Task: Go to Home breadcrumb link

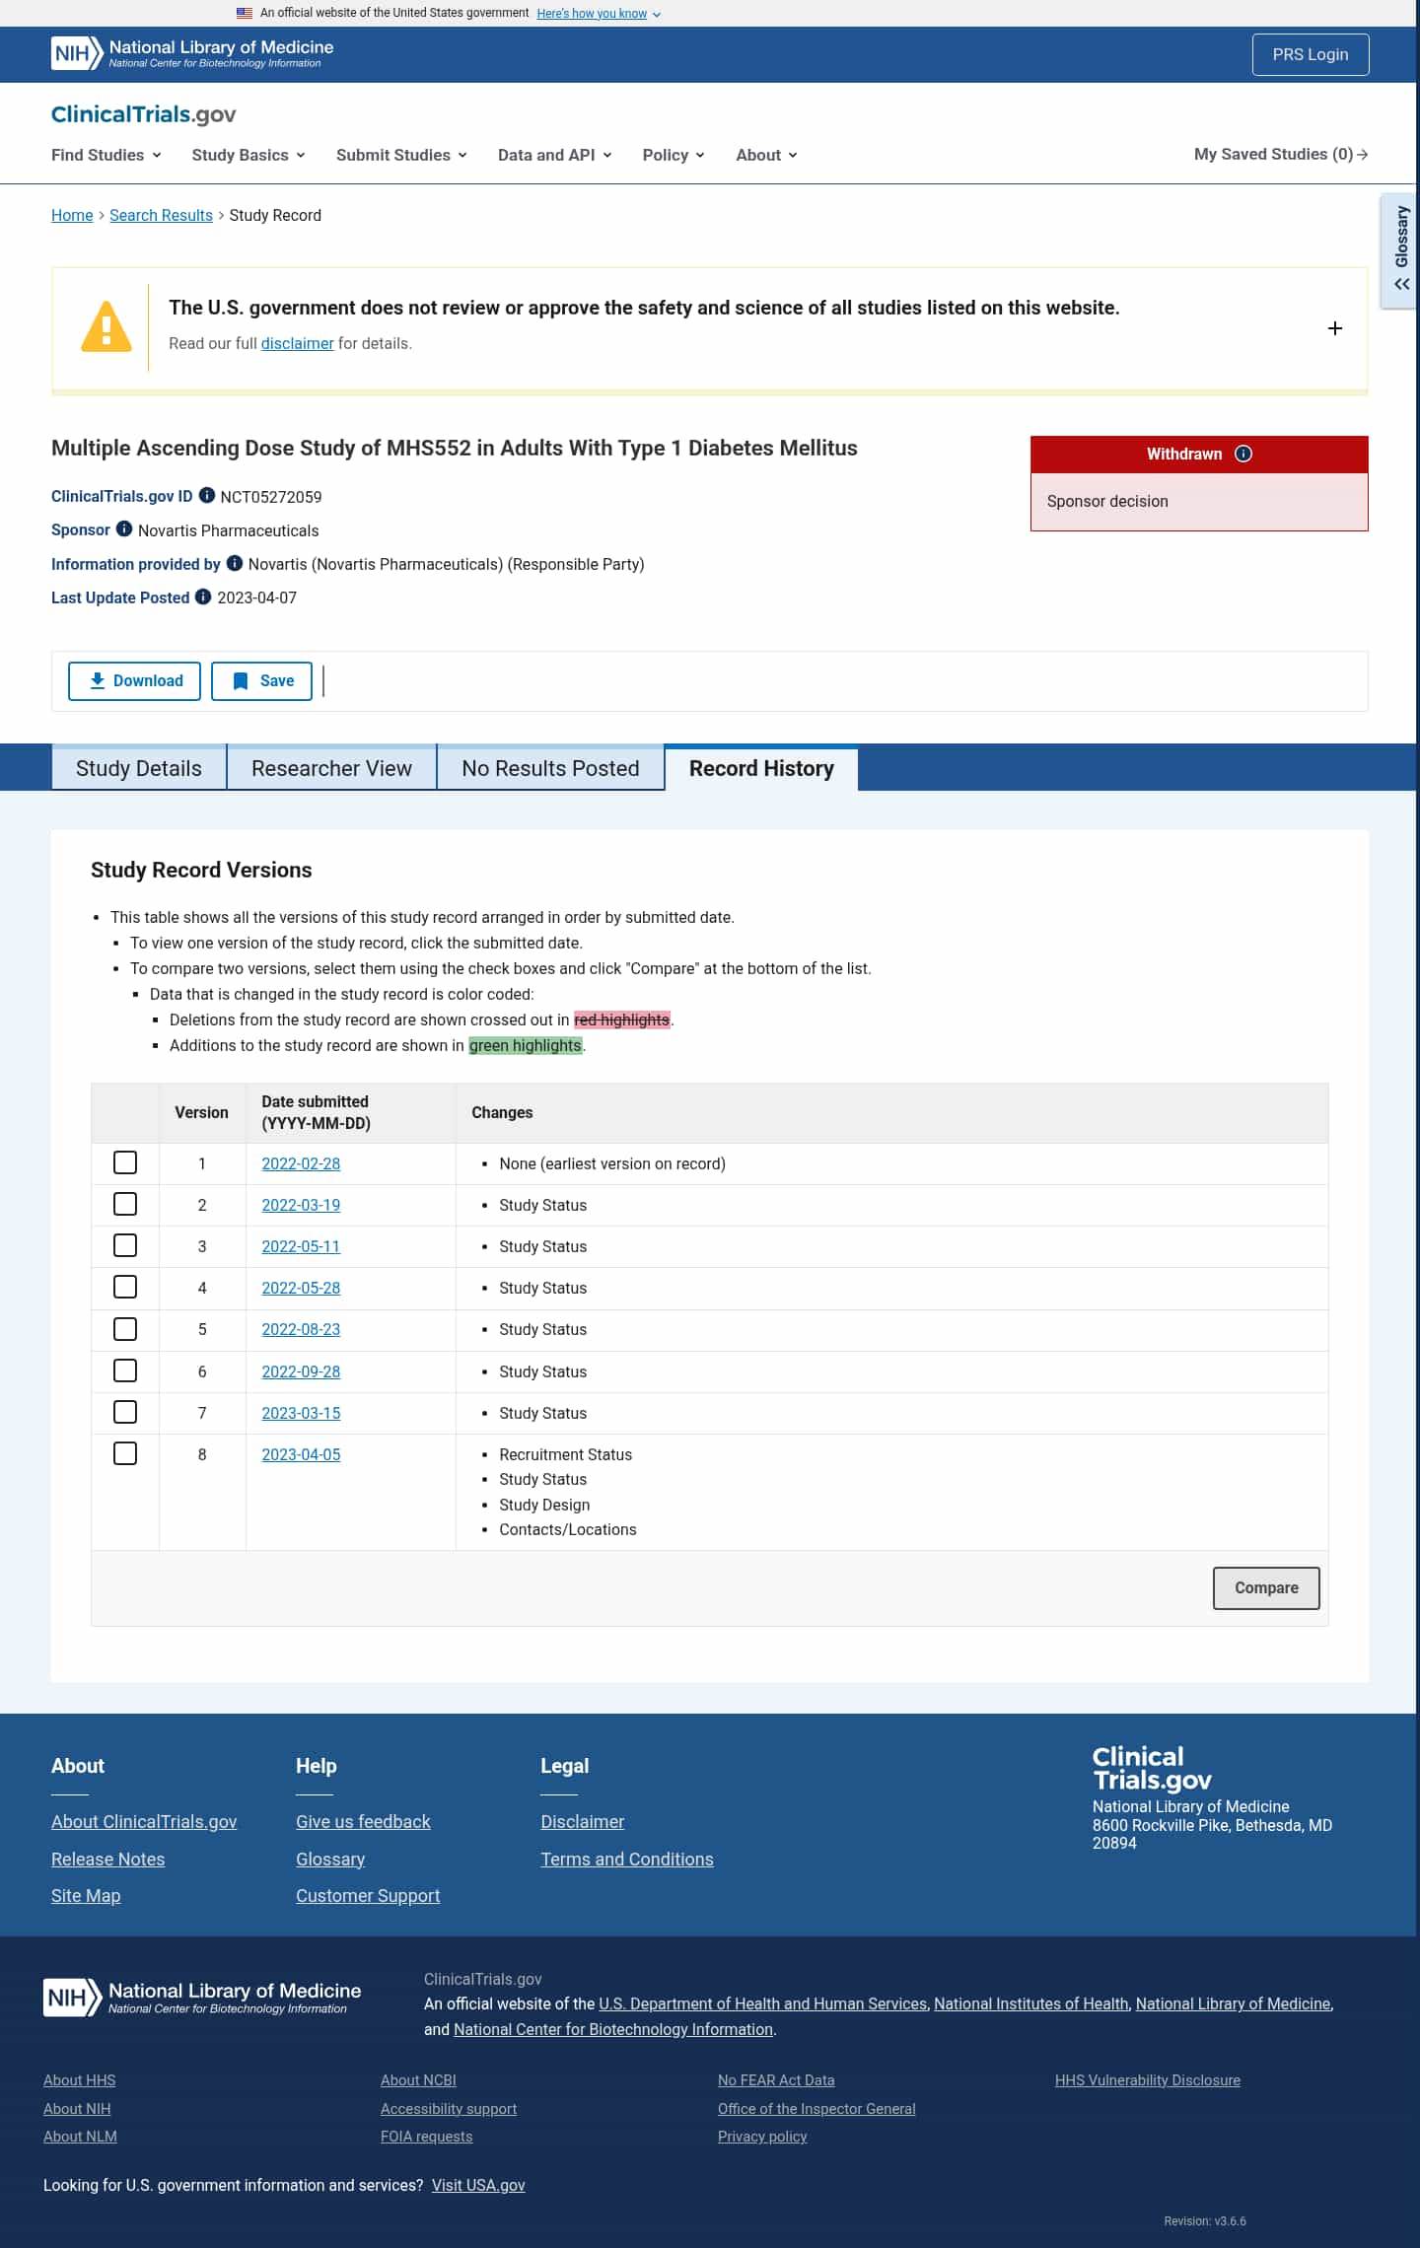Action: coord(72,215)
